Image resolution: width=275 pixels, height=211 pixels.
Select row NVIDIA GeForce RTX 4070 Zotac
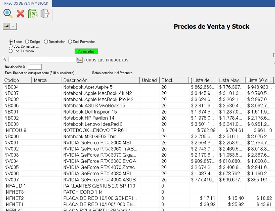tap(138, 167)
